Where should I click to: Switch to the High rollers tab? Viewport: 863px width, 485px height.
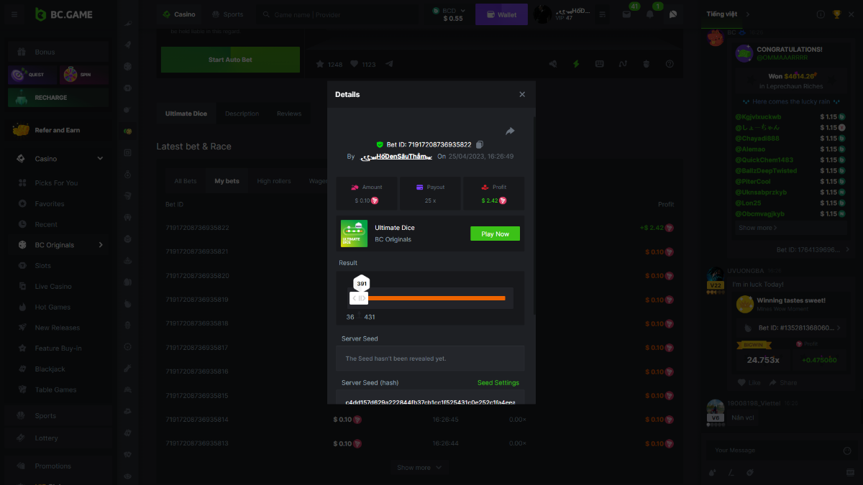pyautogui.click(x=274, y=181)
